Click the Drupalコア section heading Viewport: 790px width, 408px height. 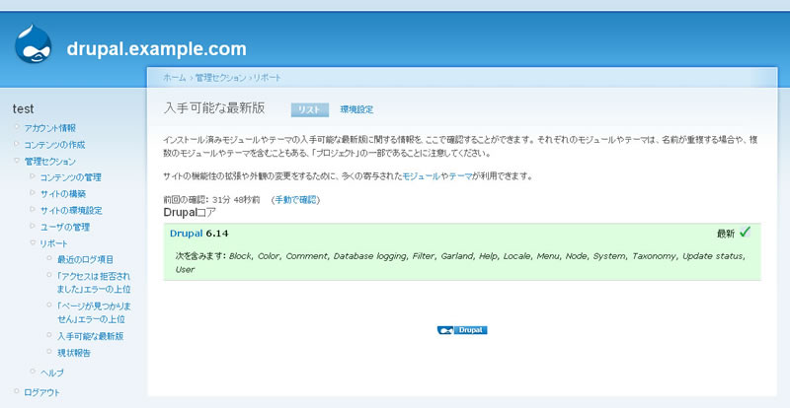click(x=190, y=212)
